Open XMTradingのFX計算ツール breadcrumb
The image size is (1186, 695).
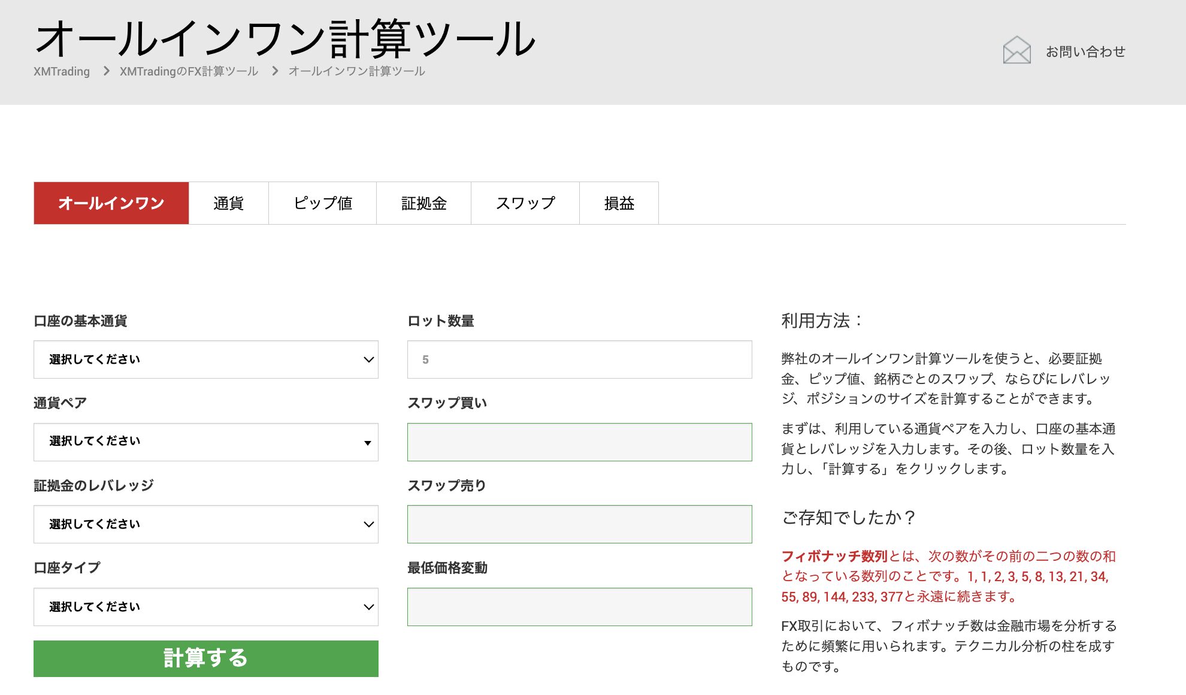tap(189, 71)
